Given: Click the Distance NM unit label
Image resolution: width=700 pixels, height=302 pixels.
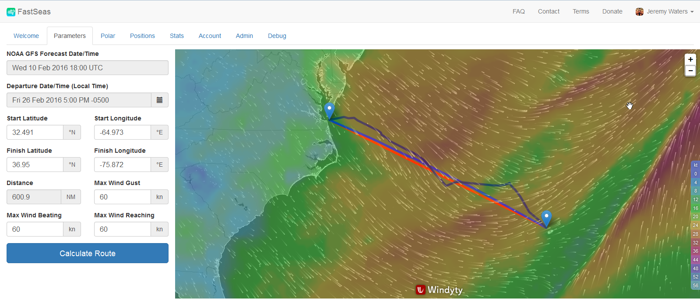Looking at the screenshot, I should [x=71, y=197].
